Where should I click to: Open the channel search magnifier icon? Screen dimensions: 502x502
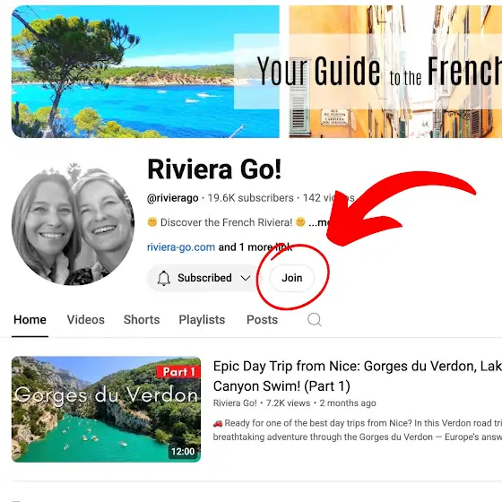pos(315,319)
